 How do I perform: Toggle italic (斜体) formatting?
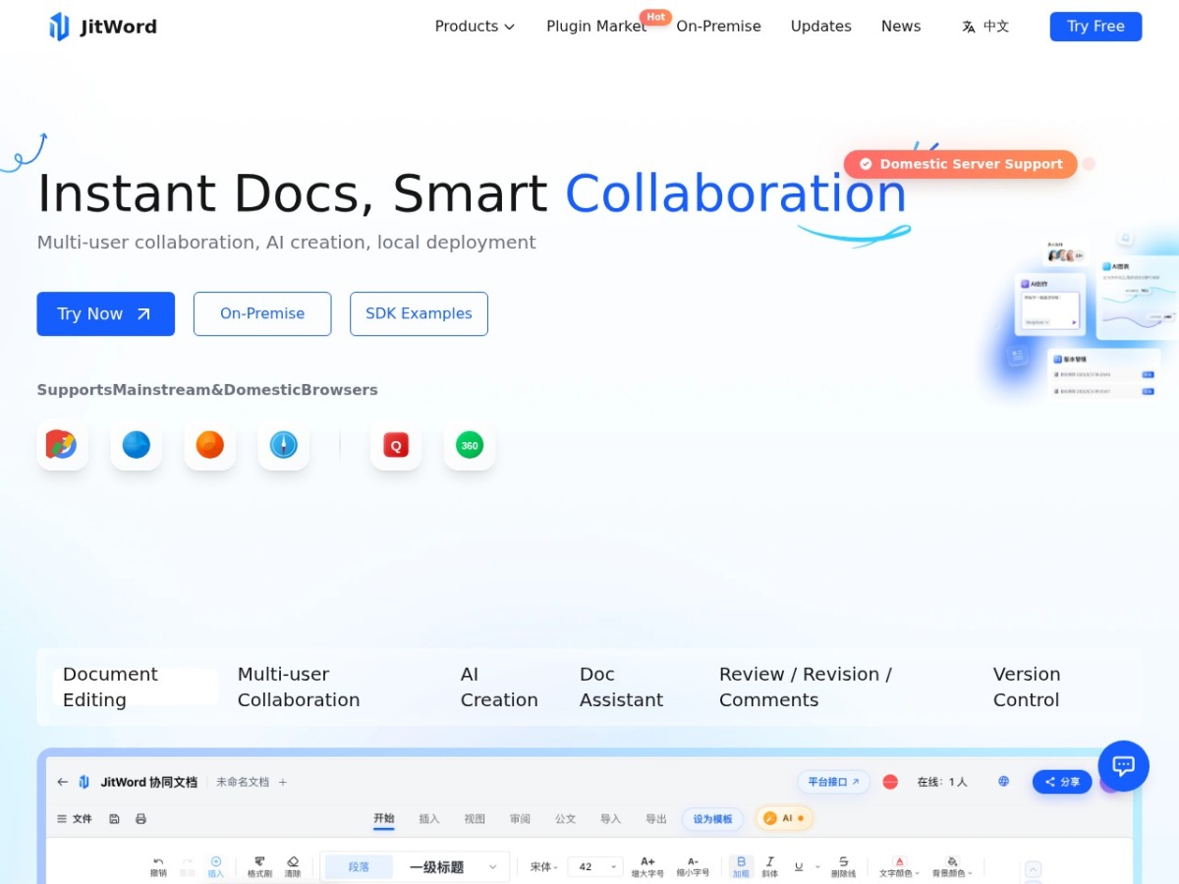(x=769, y=866)
